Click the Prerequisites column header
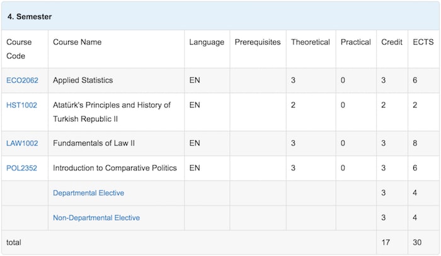This screenshot has width=441, height=256. (x=258, y=43)
